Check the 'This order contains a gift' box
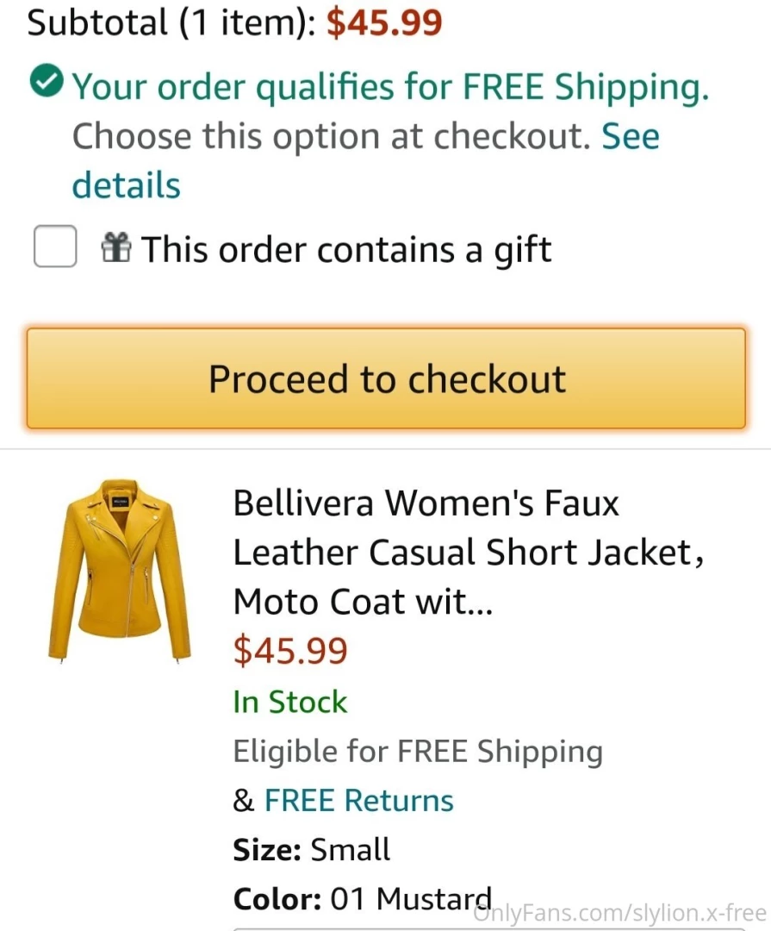This screenshot has width=771, height=931. point(54,247)
